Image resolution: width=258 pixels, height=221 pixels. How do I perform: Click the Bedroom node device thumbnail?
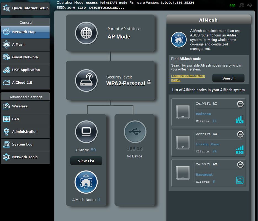(183, 112)
